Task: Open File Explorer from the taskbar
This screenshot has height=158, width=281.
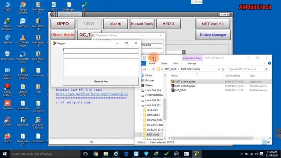Action: (106, 154)
